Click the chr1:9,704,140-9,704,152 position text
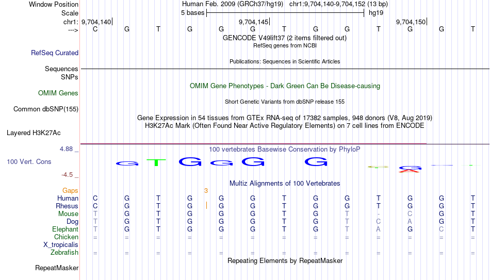This screenshot has height=280, width=490. (338, 4)
